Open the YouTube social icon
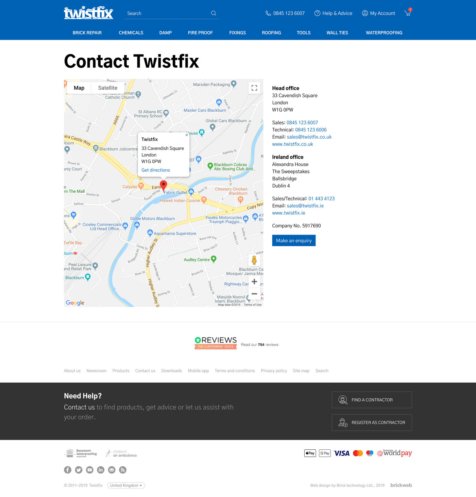The width and height of the screenshot is (476, 497). click(90, 470)
